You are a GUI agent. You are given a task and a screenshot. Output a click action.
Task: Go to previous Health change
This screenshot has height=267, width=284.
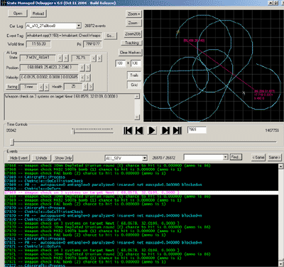point(85,87)
